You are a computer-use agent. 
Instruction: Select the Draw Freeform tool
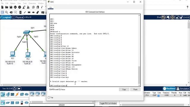[x=38, y=12]
